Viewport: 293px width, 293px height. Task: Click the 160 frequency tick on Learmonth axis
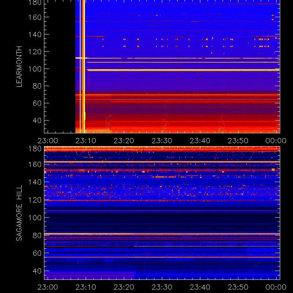coord(35,17)
